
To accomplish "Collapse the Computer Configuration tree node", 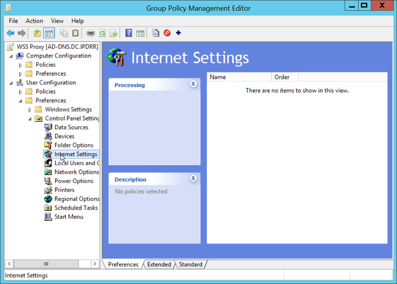I will coord(11,56).
